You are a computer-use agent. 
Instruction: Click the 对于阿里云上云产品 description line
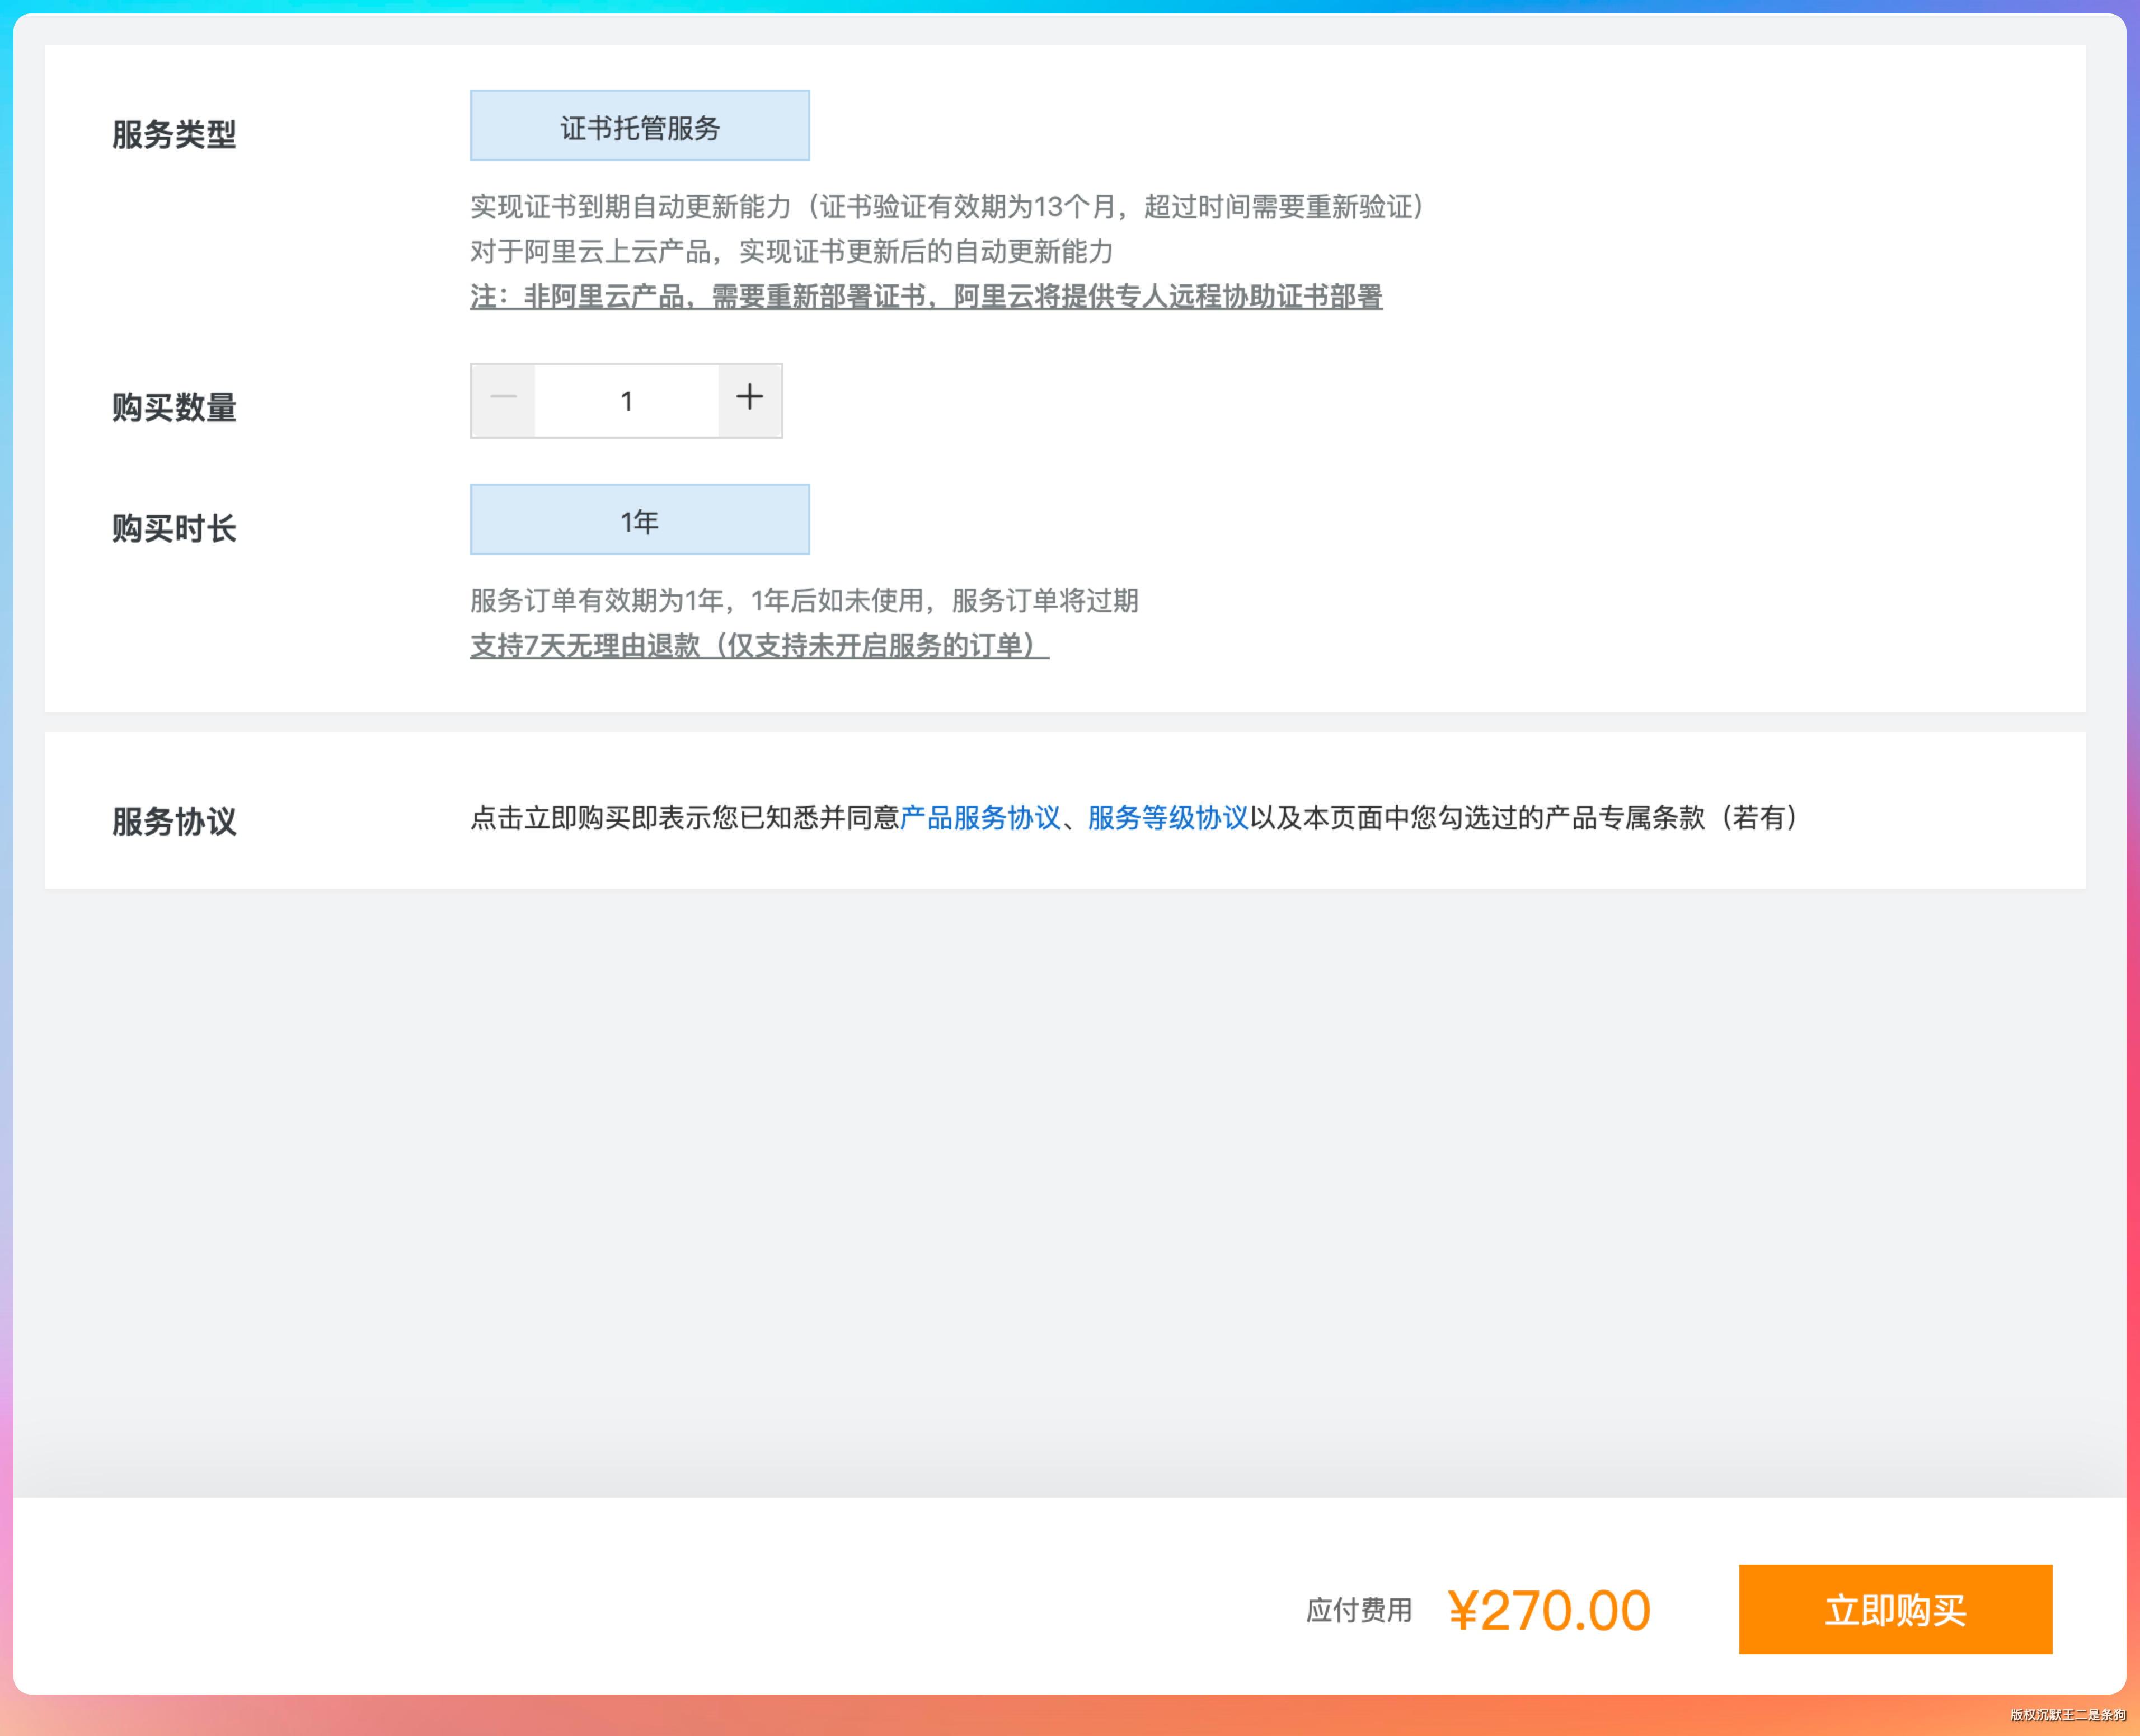[x=791, y=252]
